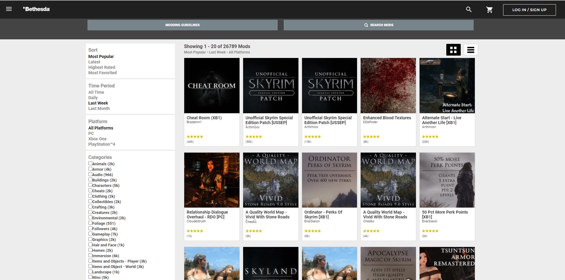Open the Cheat Room mod thumbnail
565x280 pixels.
point(212,86)
